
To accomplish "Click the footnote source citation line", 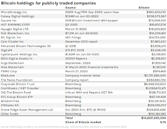I will click(64, 127).
